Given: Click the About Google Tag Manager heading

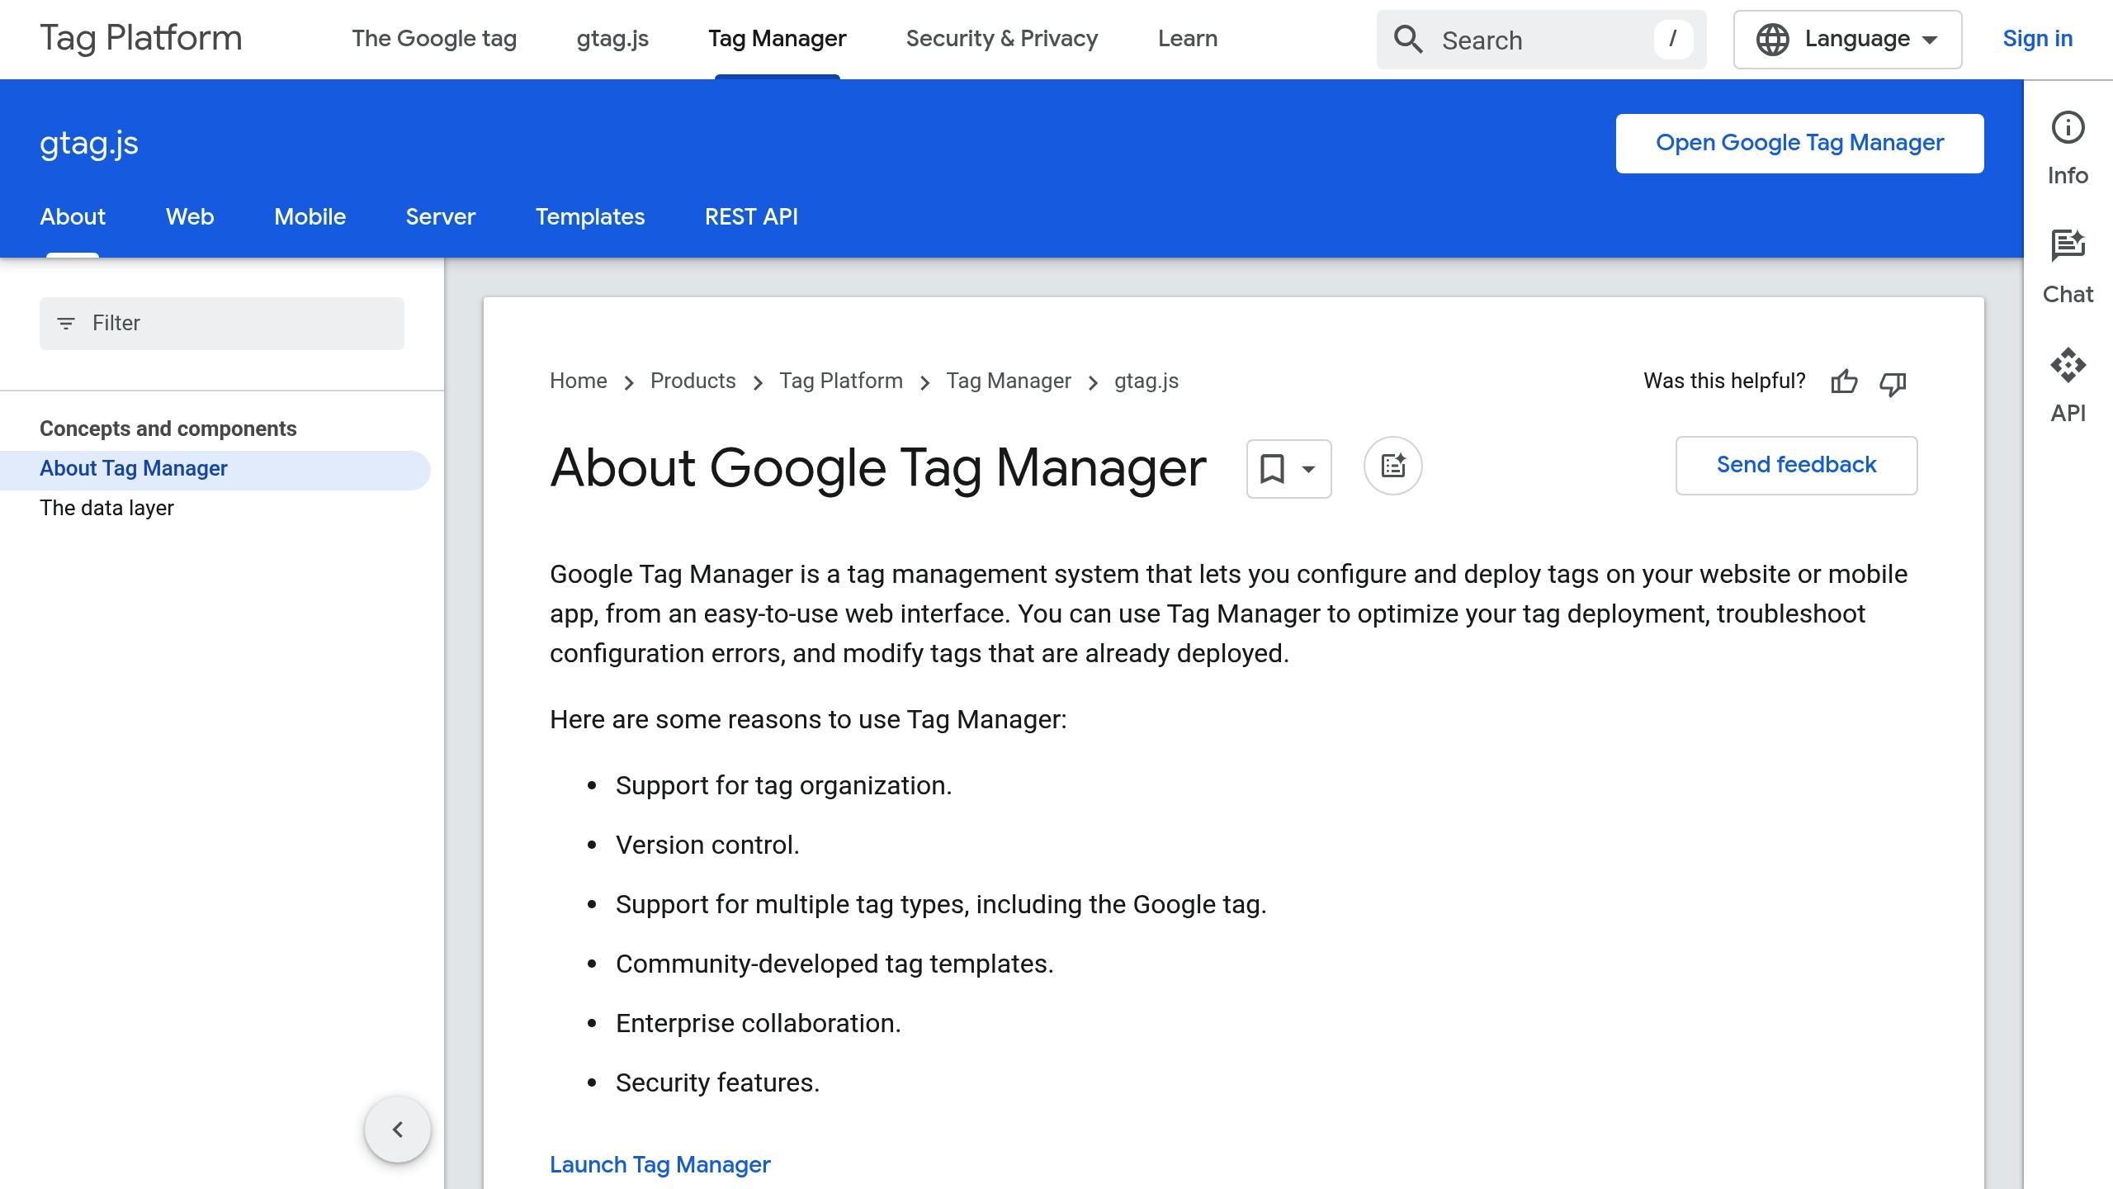Looking at the screenshot, I should (877, 468).
